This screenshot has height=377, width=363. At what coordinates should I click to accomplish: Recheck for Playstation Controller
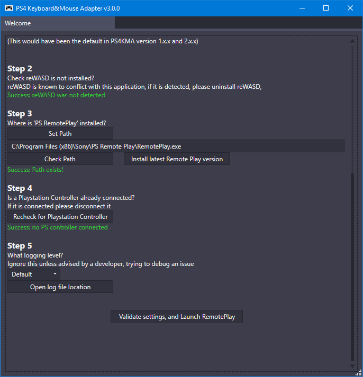pos(60,217)
